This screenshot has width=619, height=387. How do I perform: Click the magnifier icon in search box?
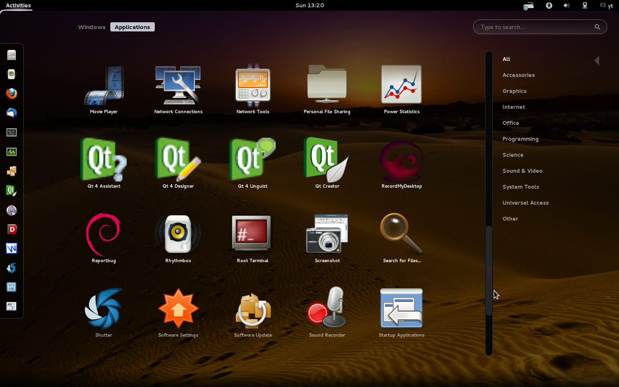coord(597,27)
